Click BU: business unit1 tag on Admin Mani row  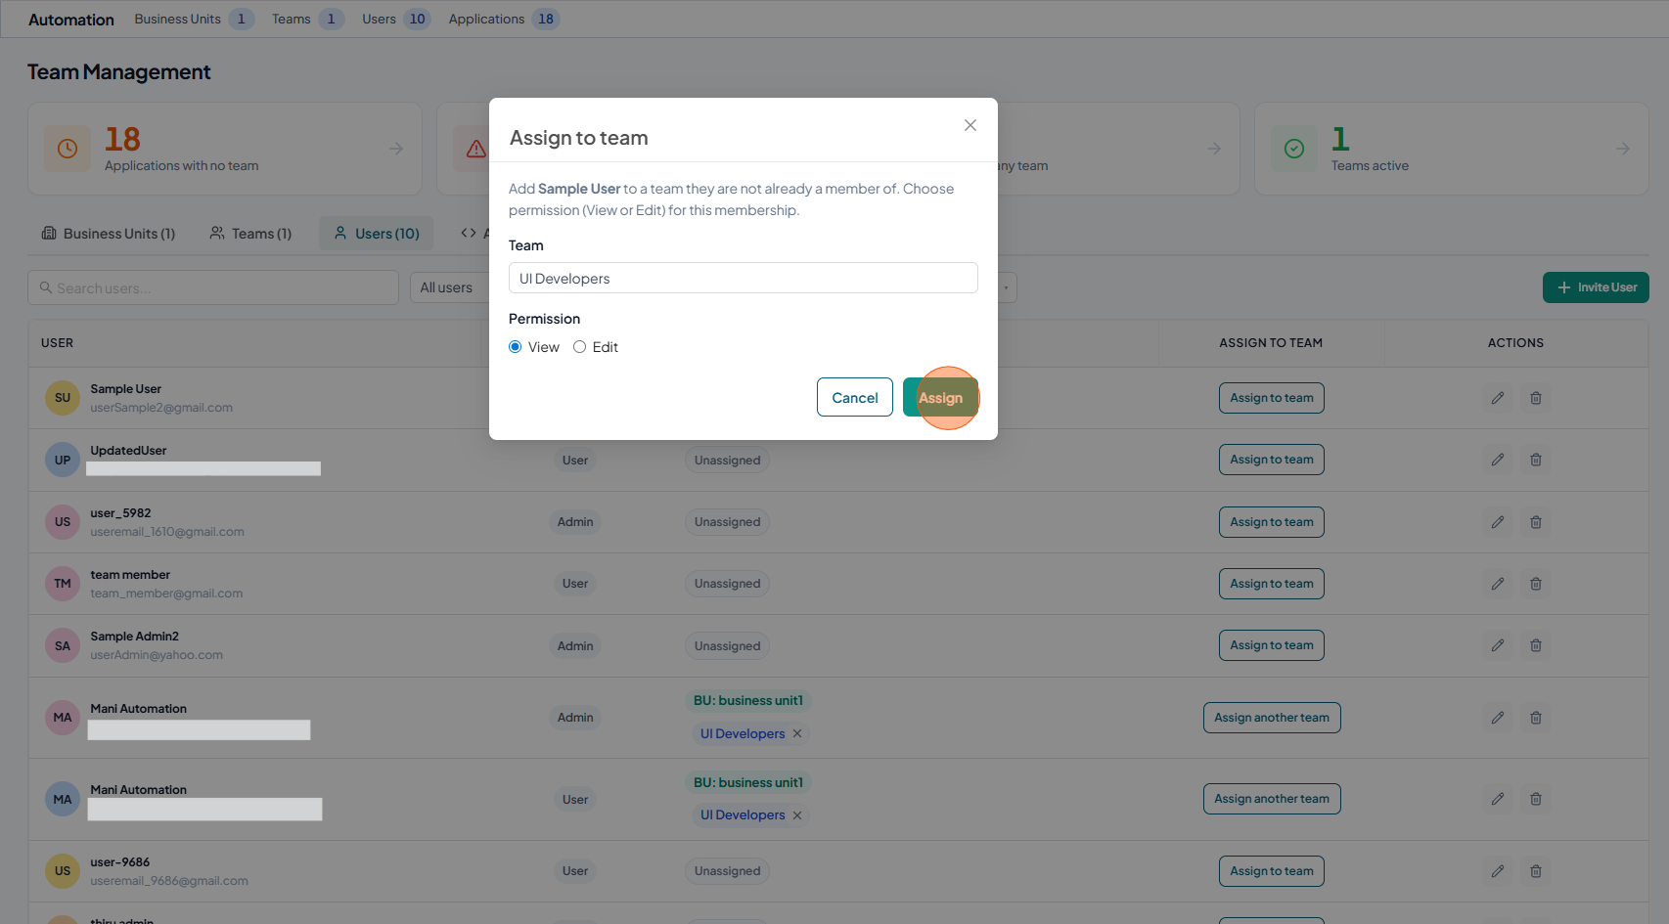pos(748,701)
